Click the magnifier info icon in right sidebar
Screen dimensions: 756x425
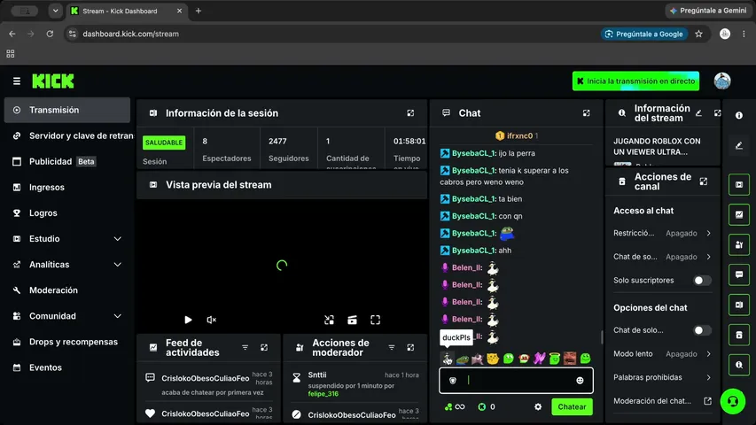738,365
